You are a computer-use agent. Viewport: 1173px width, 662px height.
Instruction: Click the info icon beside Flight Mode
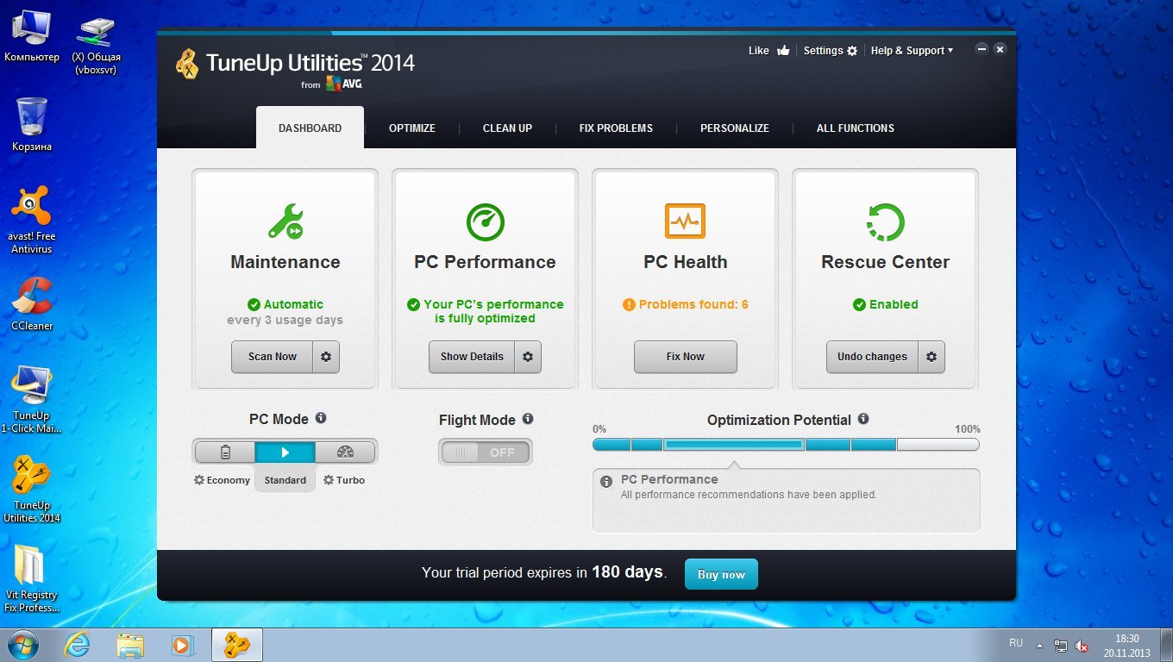528,418
